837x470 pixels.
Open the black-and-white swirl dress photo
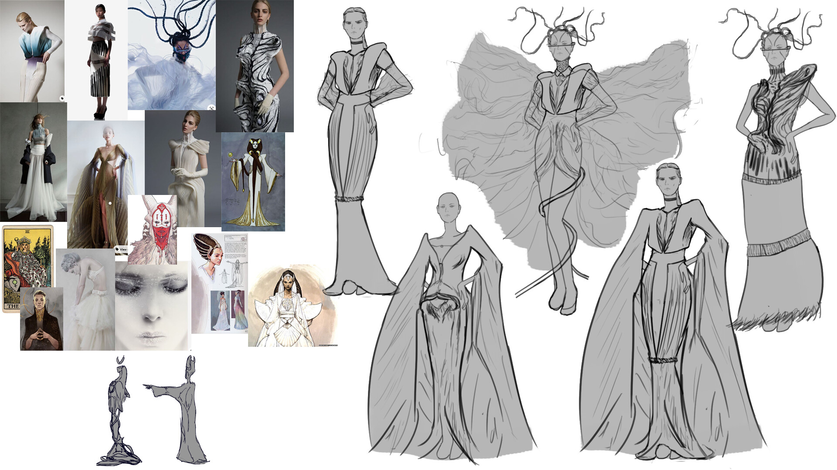tap(255, 65)
